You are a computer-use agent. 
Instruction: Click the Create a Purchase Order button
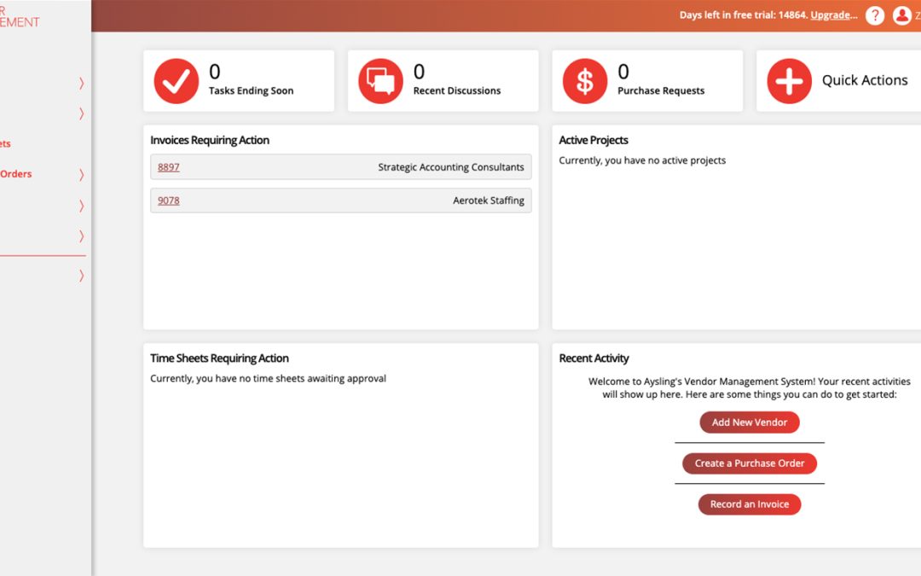coord(750,463)
